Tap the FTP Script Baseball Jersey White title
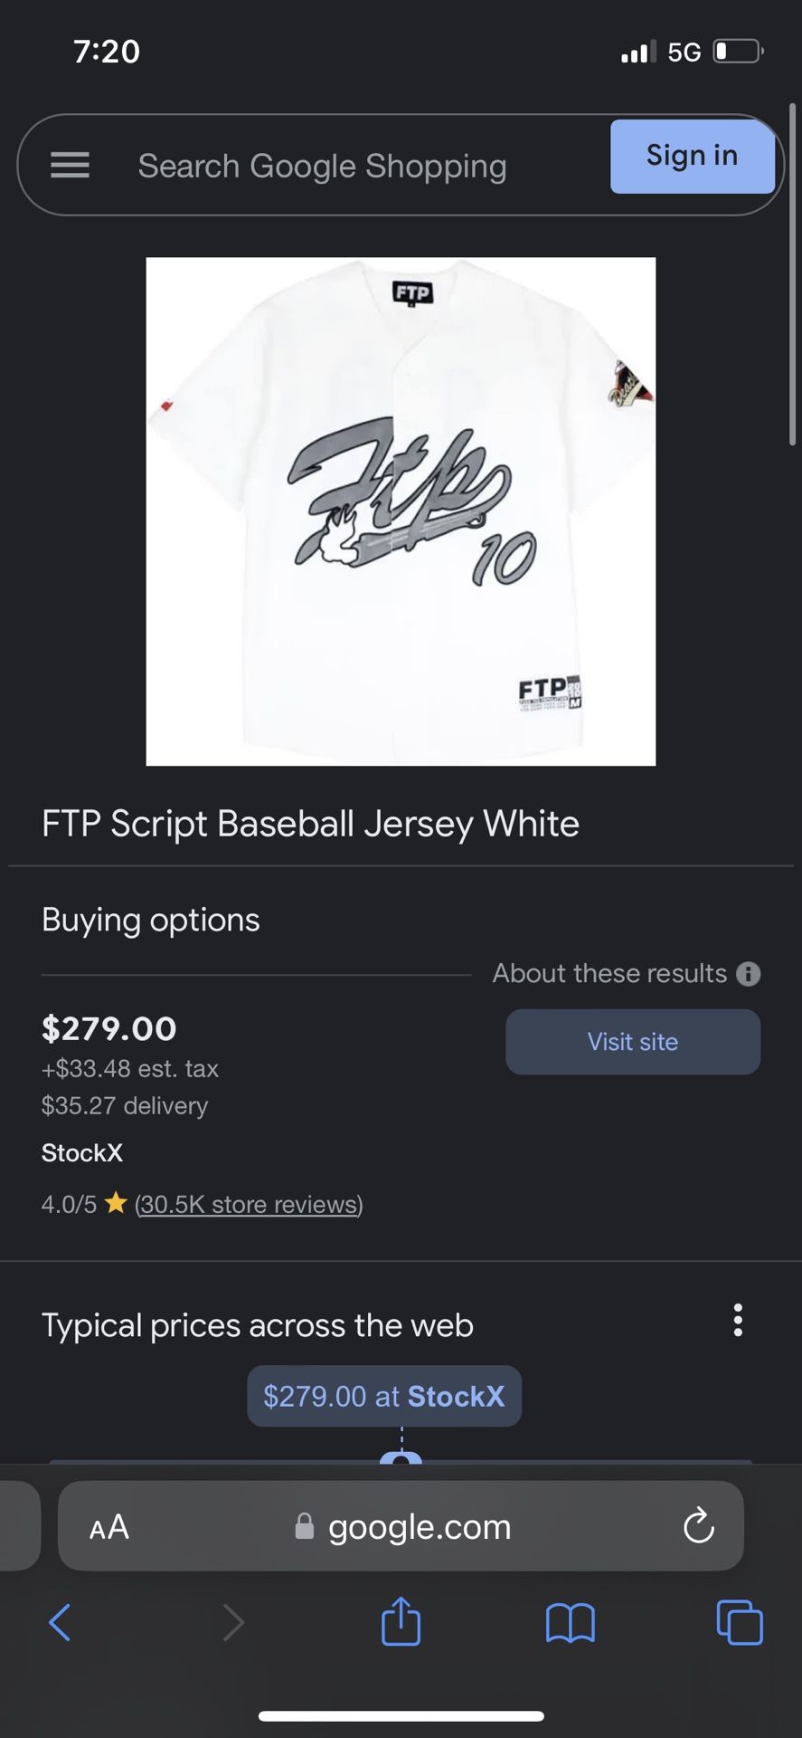This screenshot has height=1738, width=802. point(310,824)
